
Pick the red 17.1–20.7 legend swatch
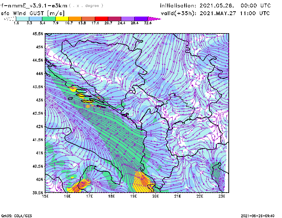click(102, 19)
